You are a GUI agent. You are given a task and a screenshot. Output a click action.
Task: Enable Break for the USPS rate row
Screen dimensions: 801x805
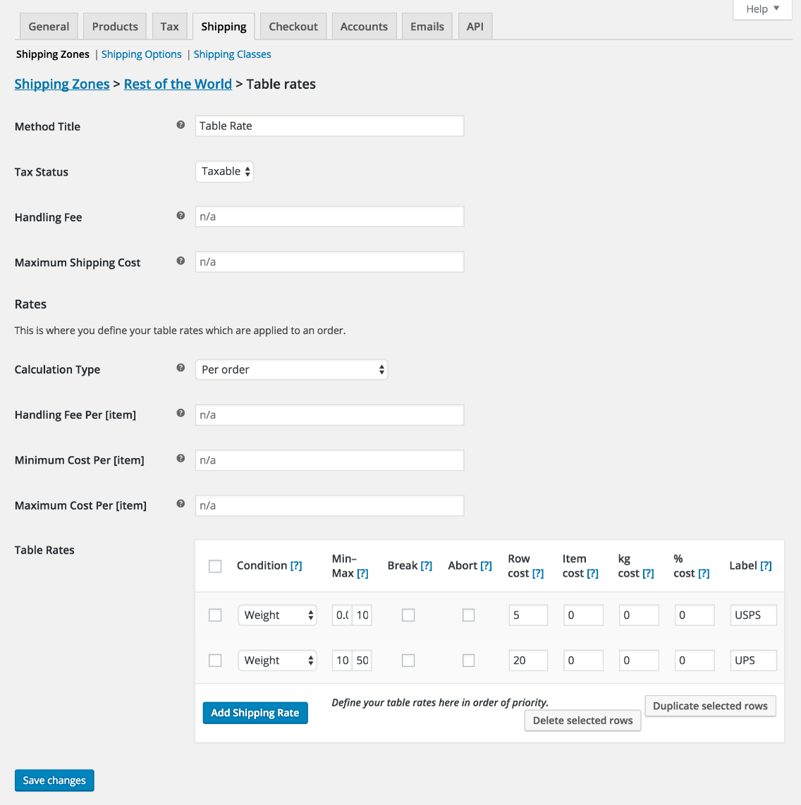click(x=408, y=615)
